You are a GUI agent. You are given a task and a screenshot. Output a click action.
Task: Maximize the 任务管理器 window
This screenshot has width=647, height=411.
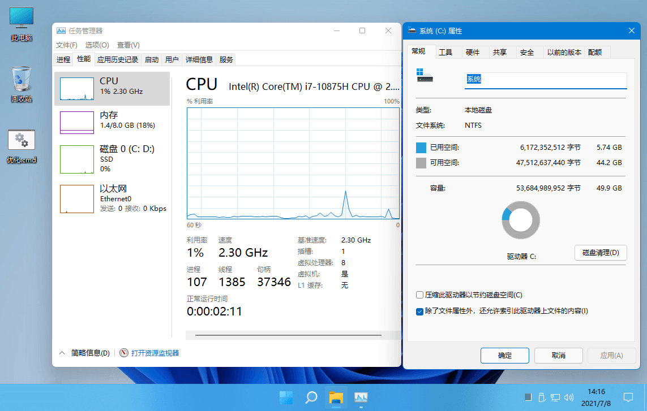click(362, 31)
